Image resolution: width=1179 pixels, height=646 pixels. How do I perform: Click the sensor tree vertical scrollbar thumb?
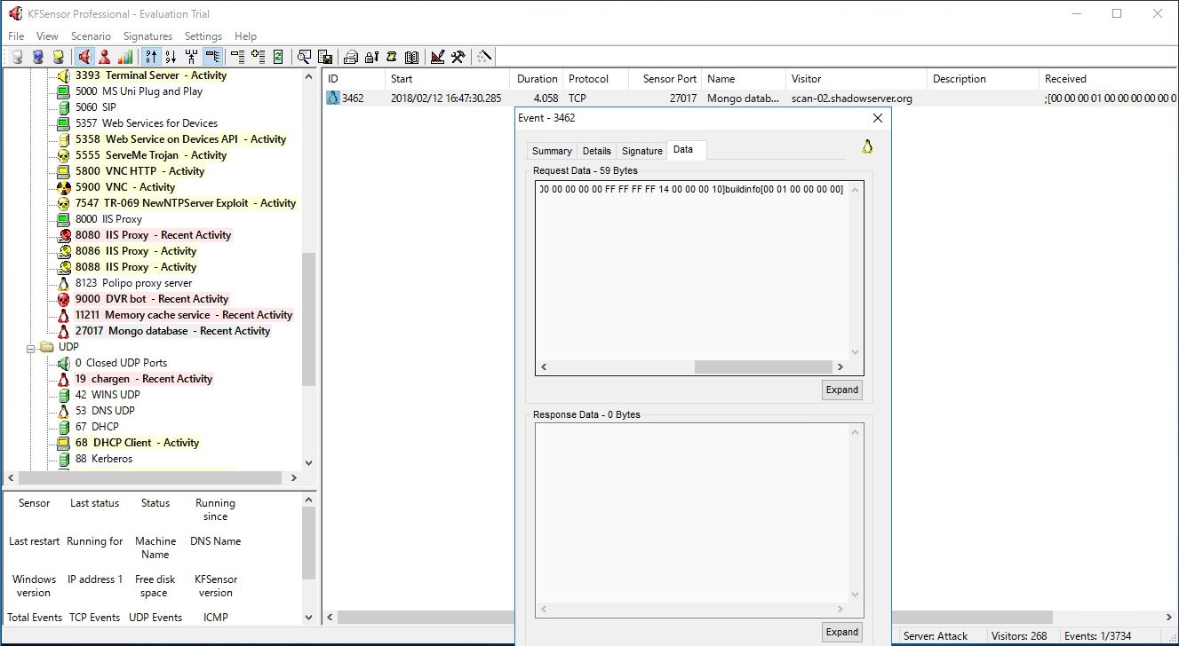(309, 320)
